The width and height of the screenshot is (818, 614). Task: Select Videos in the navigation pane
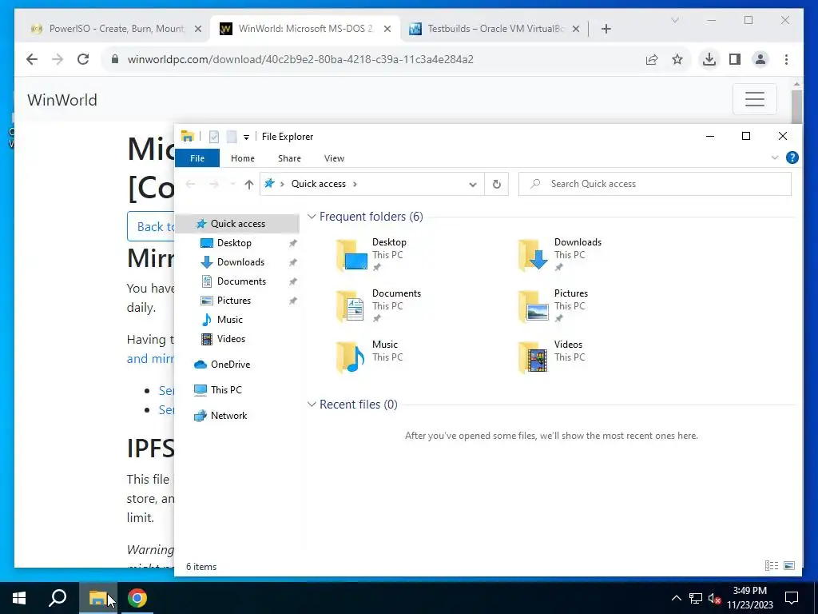pyautogui.click(x=231, y=339)
